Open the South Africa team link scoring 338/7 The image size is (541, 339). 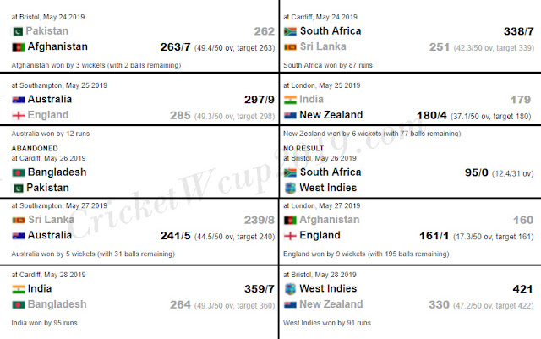click(x=331, y=31)
